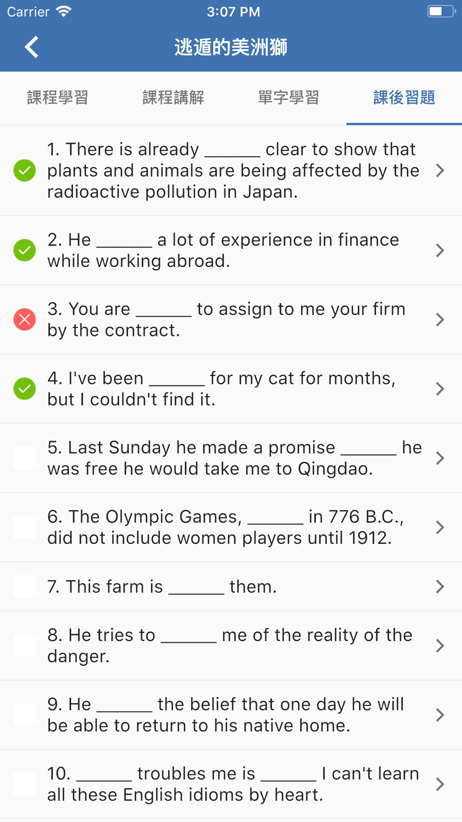Image resolution: width=462 pixels, height=822 pixels.
Task: Tap the battery indicator icon
Action: 440,12
